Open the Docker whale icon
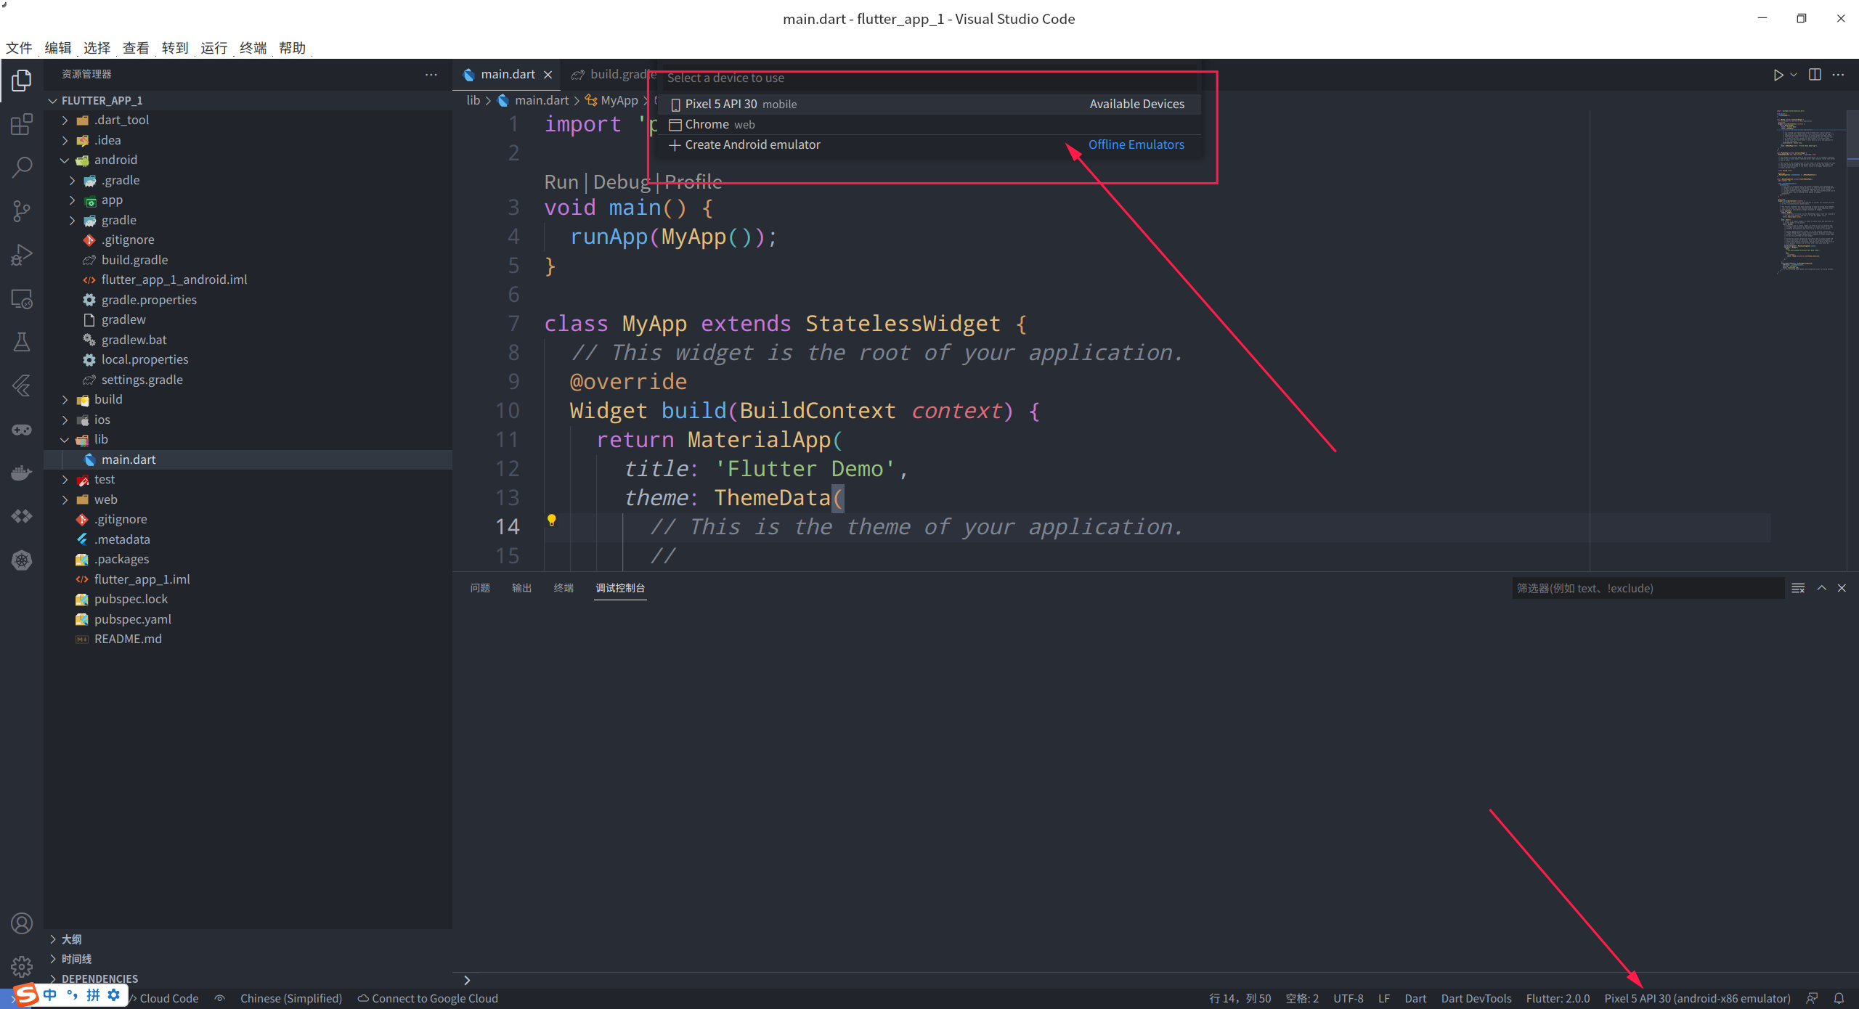 pyautogui.click(x=22, y=473)
